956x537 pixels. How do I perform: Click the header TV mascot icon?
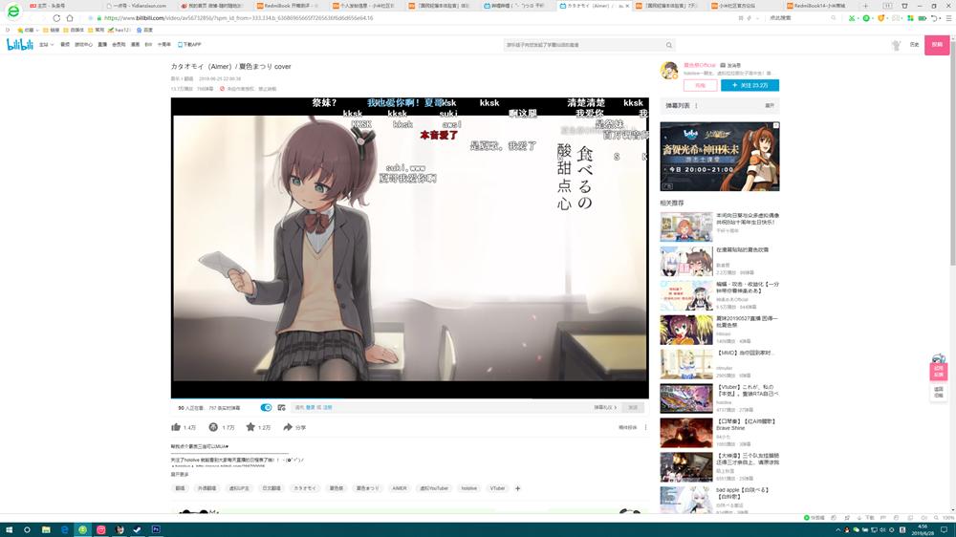(896, 45)
